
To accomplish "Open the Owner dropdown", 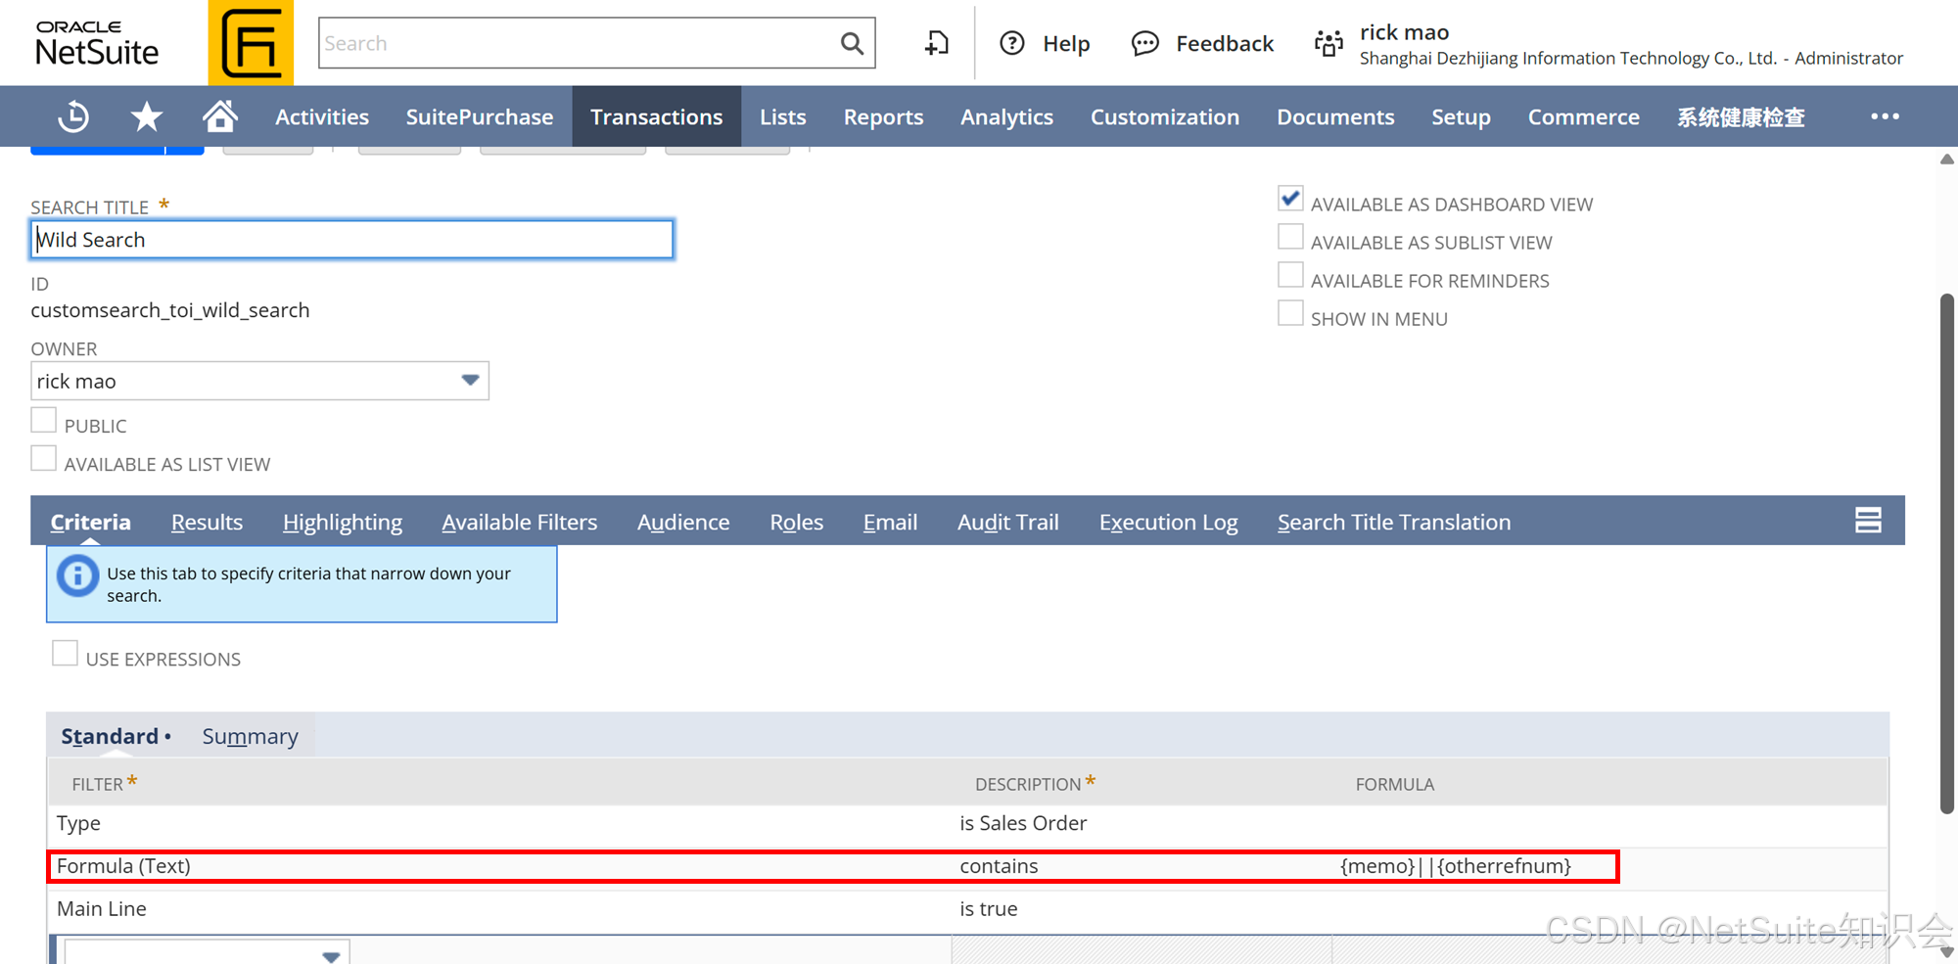I will coord(471,381).
